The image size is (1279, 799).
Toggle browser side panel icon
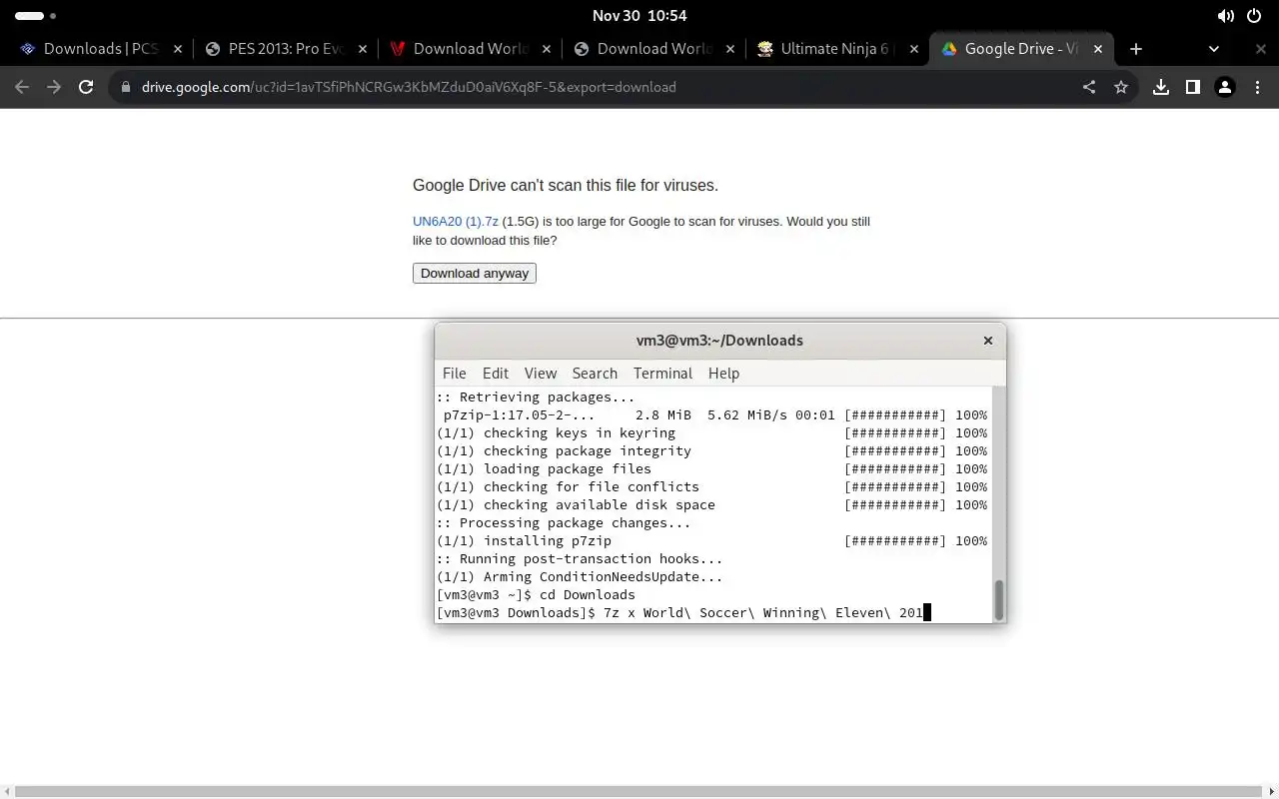point(1192,87)
